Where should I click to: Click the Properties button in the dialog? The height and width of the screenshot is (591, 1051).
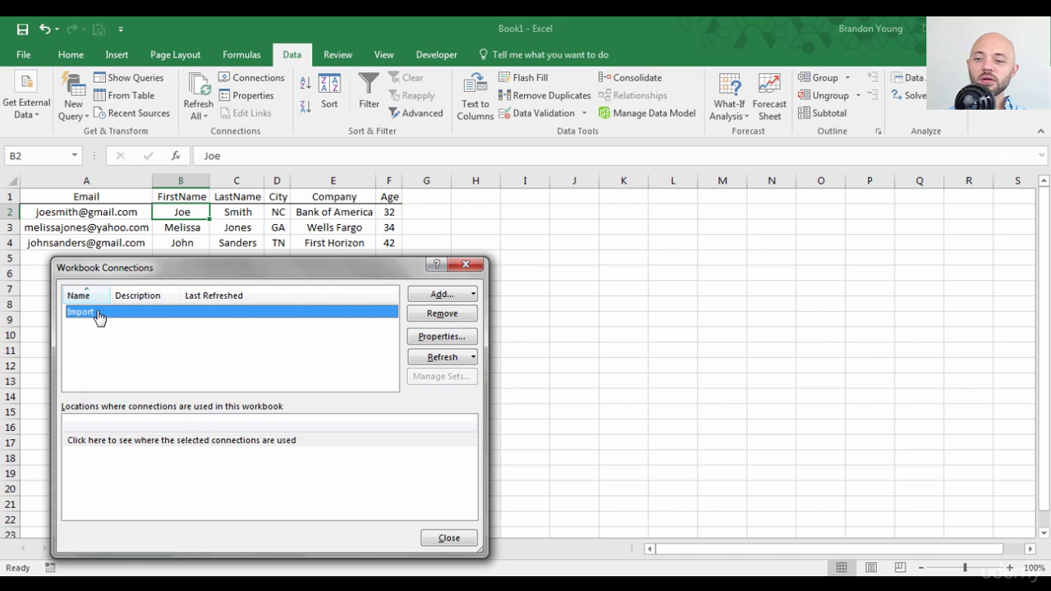point(442,336)
